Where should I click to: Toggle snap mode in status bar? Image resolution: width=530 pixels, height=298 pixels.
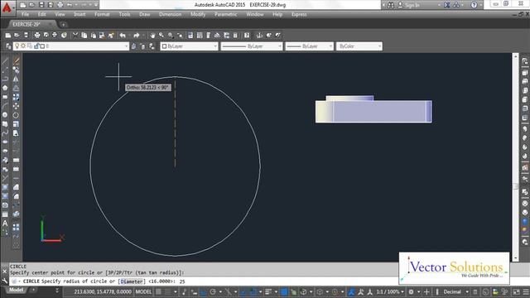pyautogui.click(x=168, y=291)
